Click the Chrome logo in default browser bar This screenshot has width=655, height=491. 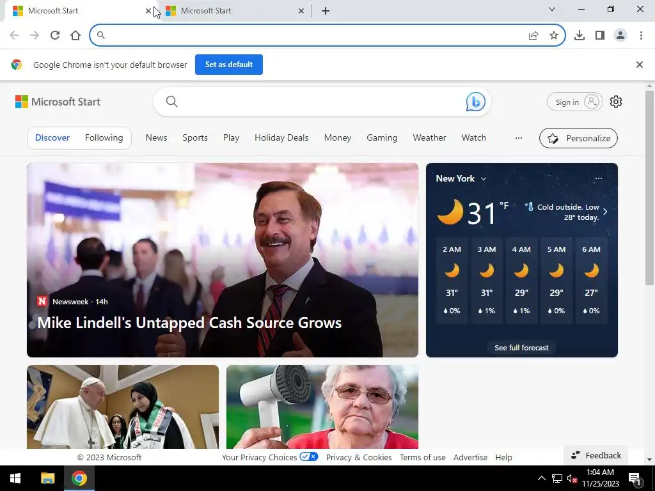click(x=16, y=65)
